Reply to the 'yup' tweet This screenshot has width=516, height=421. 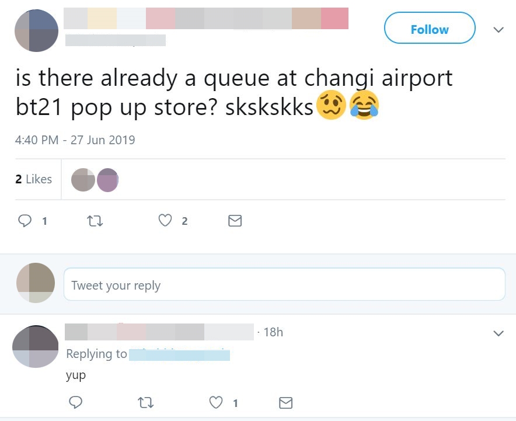point(75,402)
